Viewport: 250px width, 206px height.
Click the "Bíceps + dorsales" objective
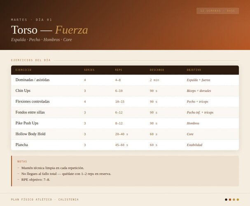(199, 91)
